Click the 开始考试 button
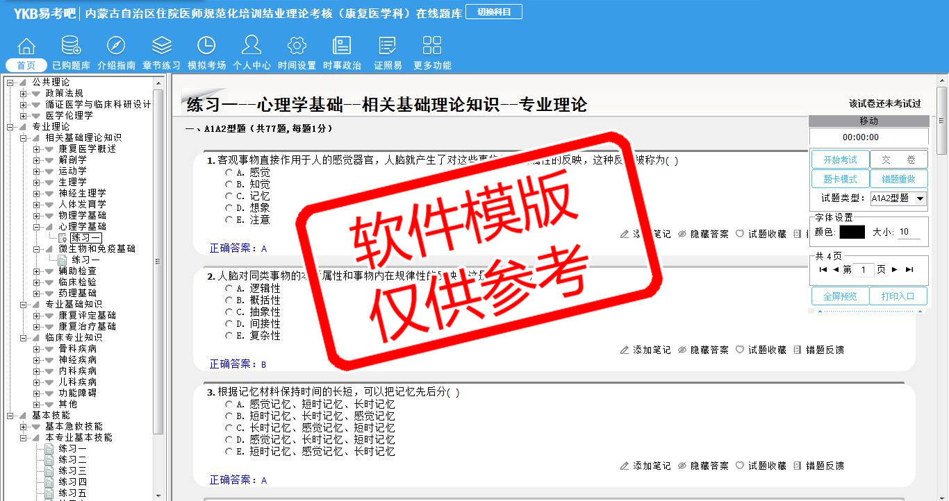 (x=840, y=160)
